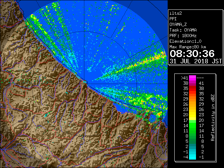224x168 pixels.
Task: Click the "---" legend entry
Action: click(200, 78)
